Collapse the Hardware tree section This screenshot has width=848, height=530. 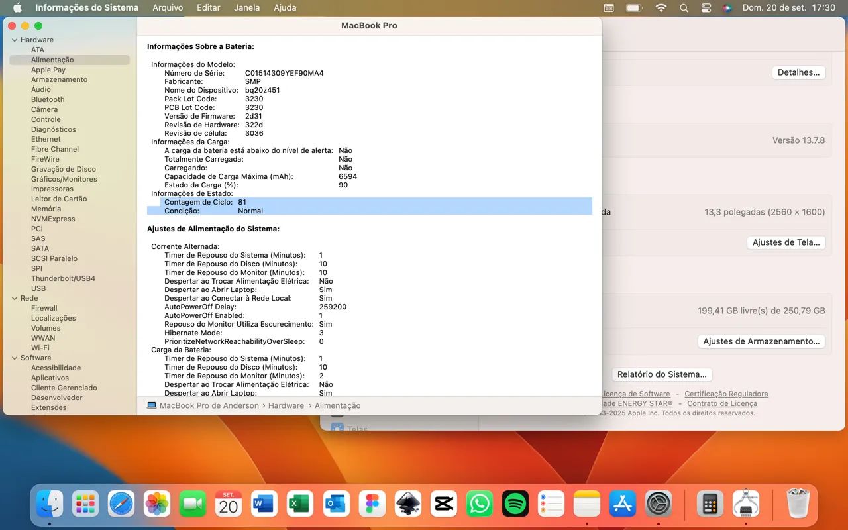[15, 40]
